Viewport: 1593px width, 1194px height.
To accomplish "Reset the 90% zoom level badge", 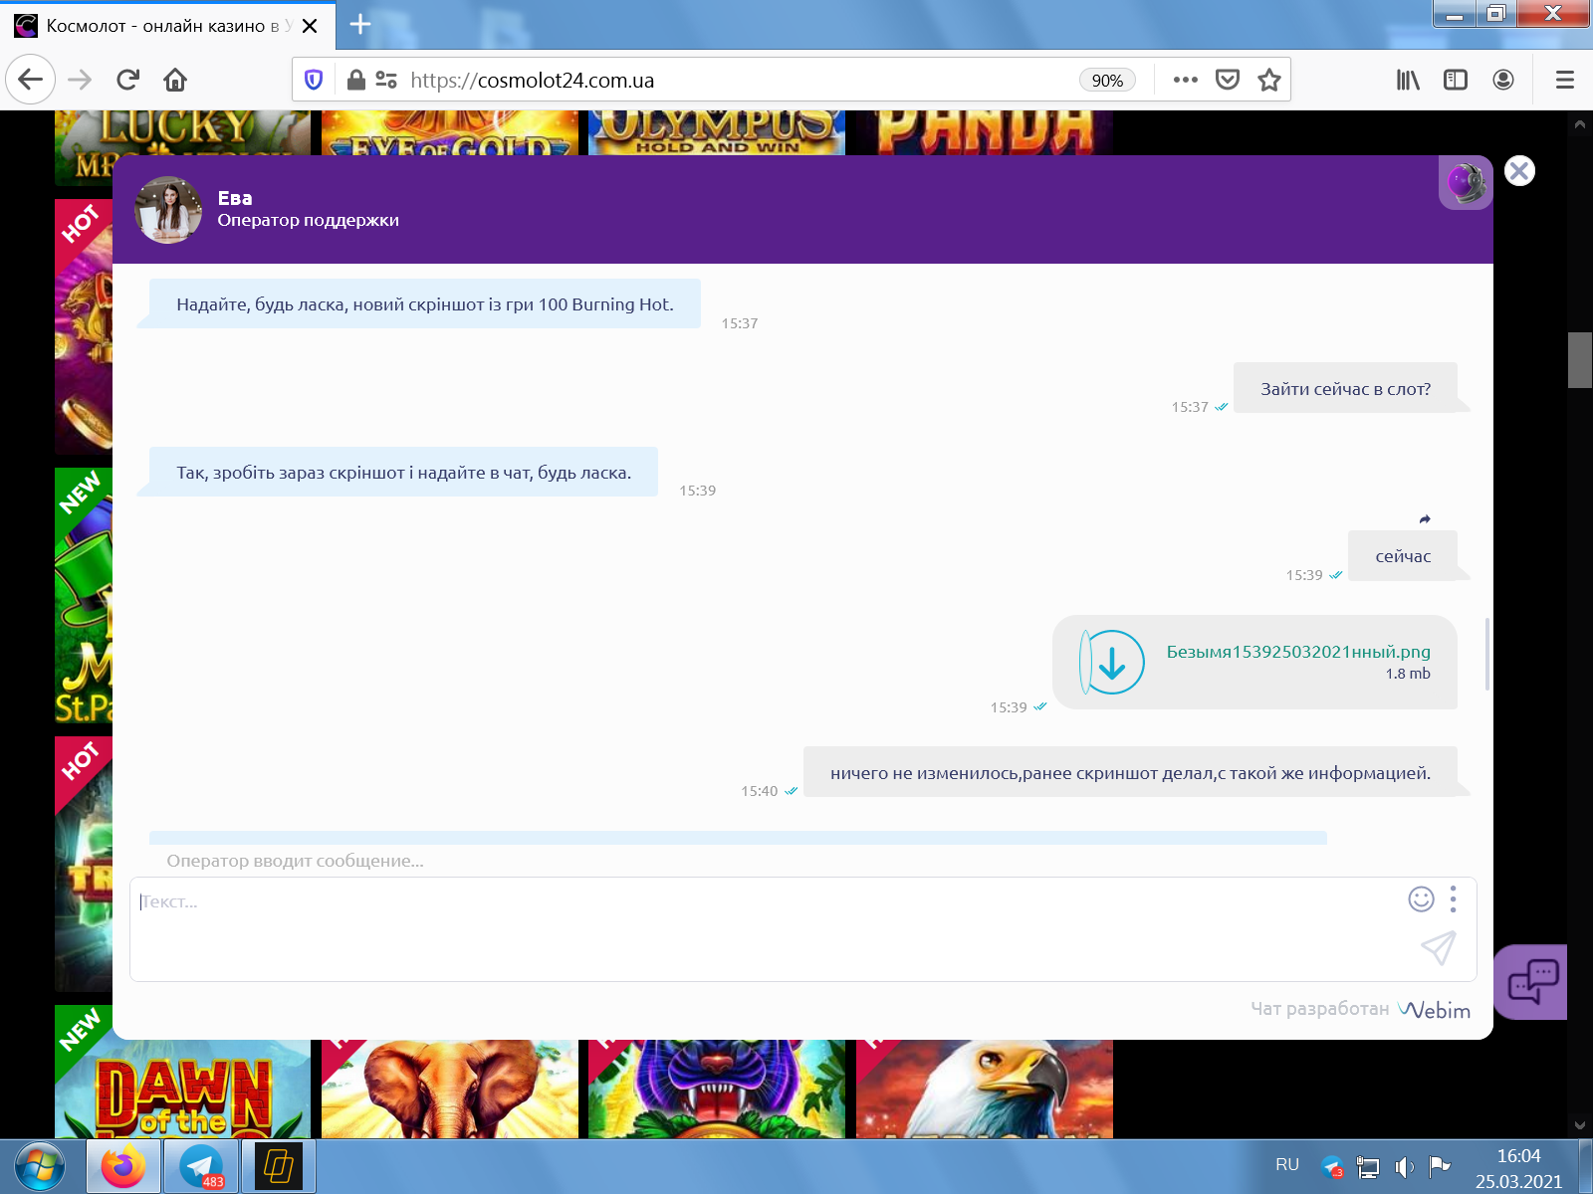I will tap(1107, 81).
